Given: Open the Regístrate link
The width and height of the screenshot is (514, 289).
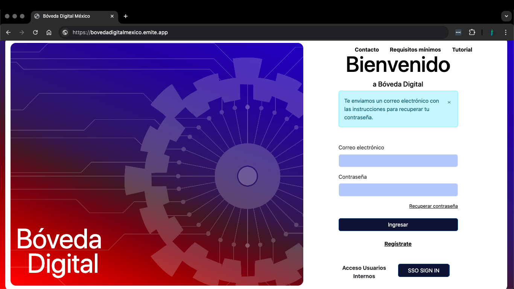Looking at the screenshot, I should [398, 244].
